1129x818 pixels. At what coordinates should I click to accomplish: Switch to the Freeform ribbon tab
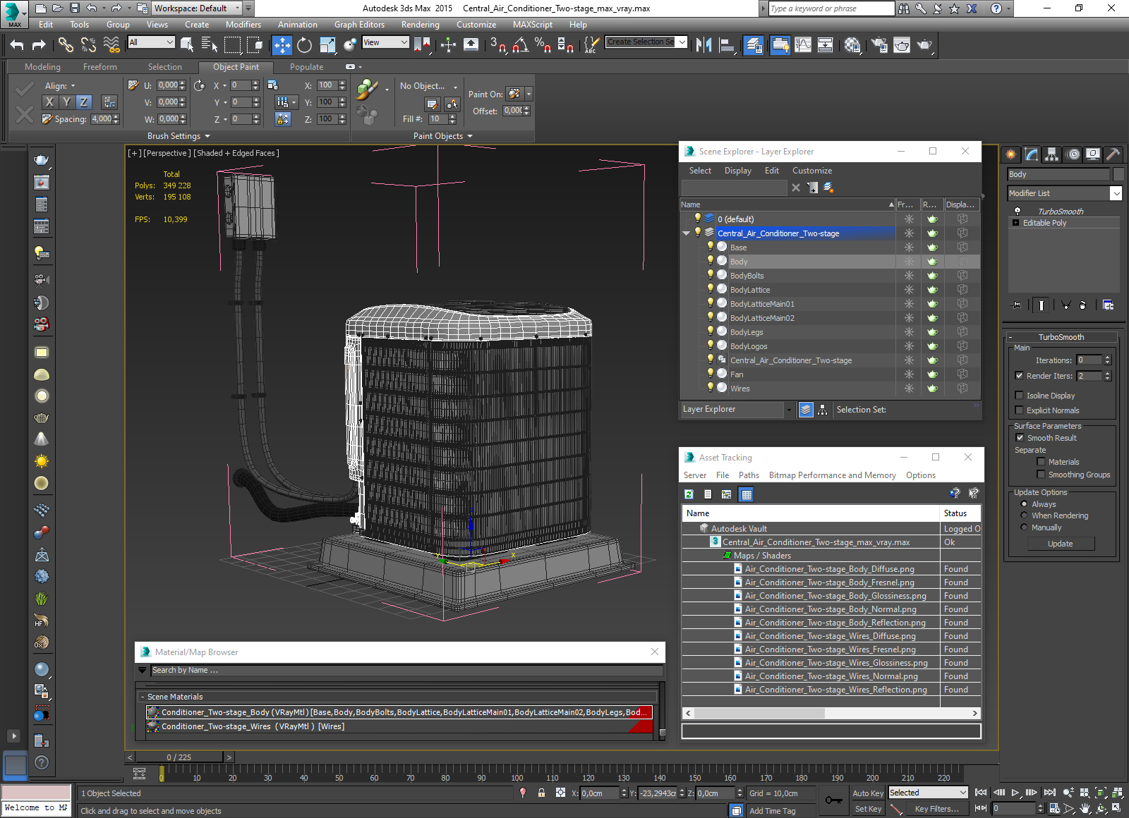(x=100, y=67)
